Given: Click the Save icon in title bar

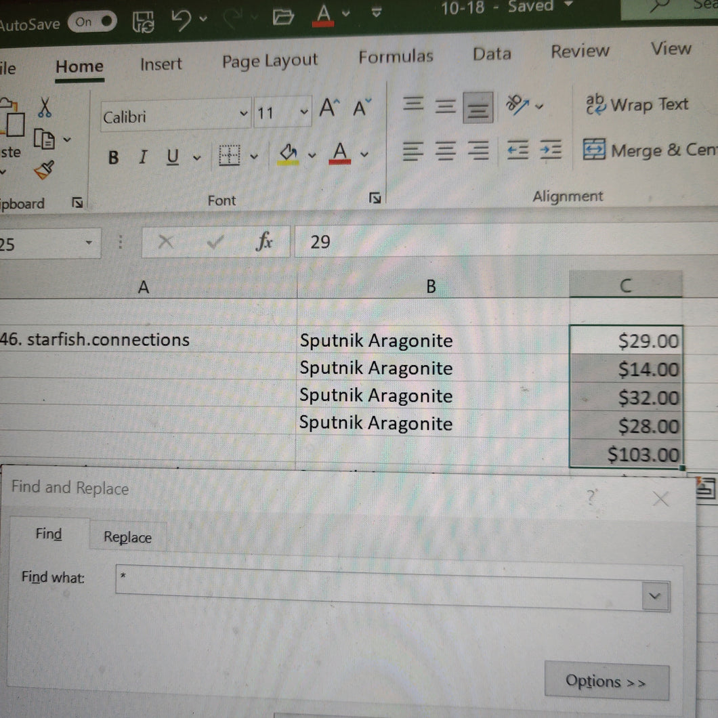Looking at the screenshot, I should (x=144, y=21).
